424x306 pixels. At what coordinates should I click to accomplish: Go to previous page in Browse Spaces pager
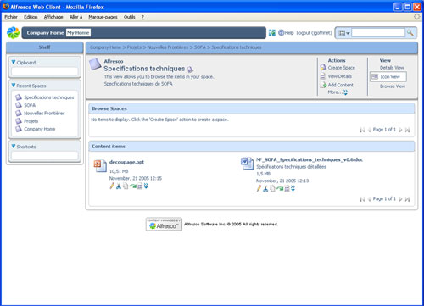point(369,130)
